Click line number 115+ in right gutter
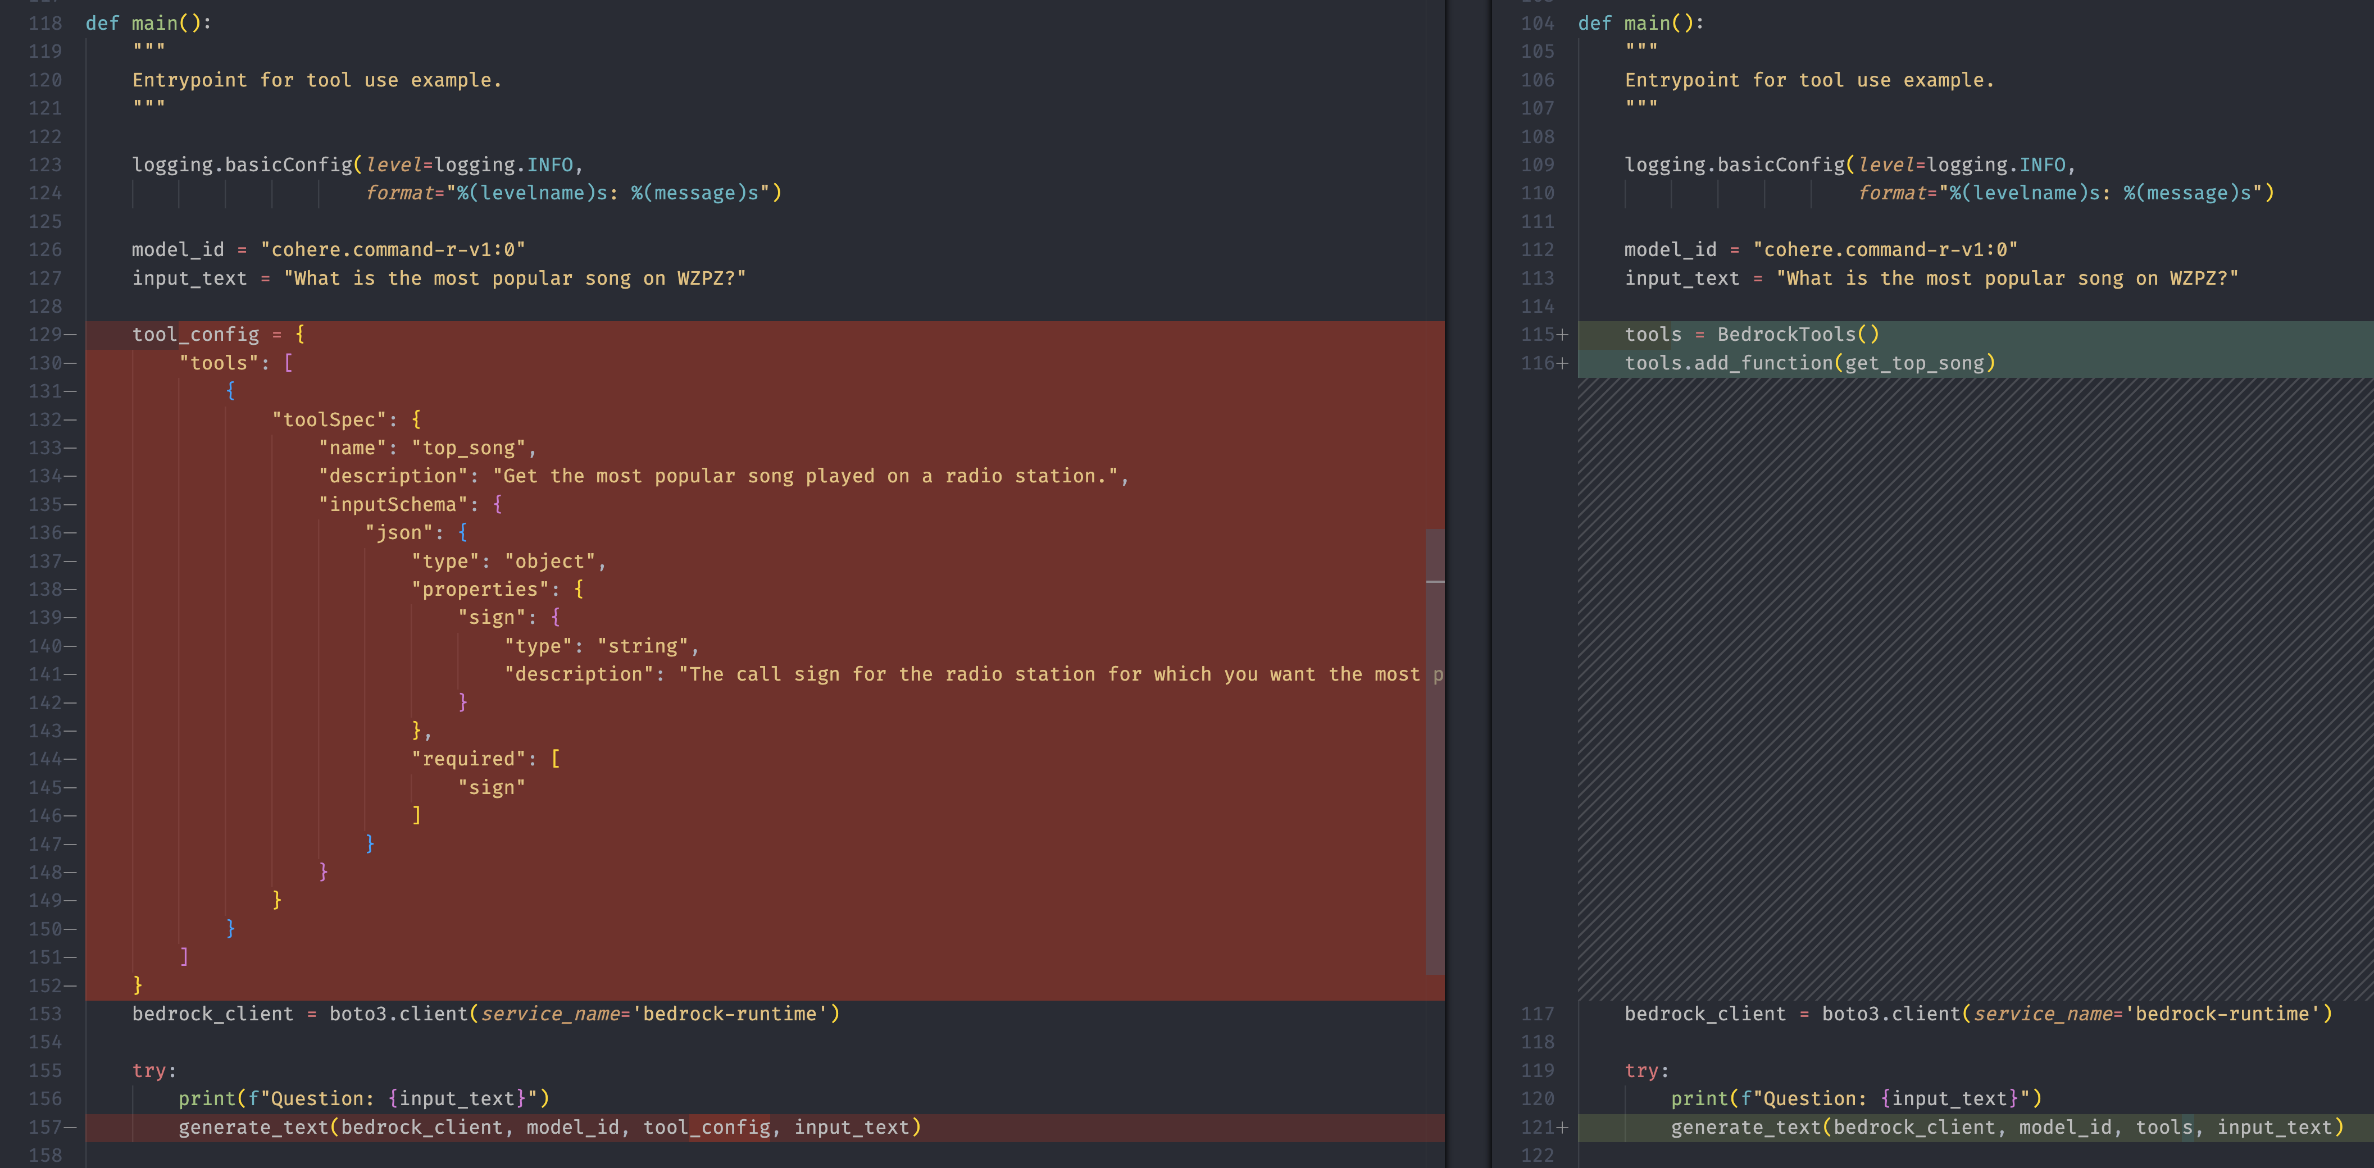 click(1544, 334)
